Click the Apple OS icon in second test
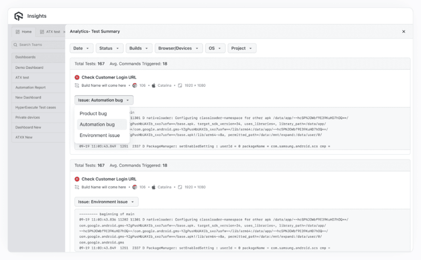421x260 pixels. (x=154, y=187)
